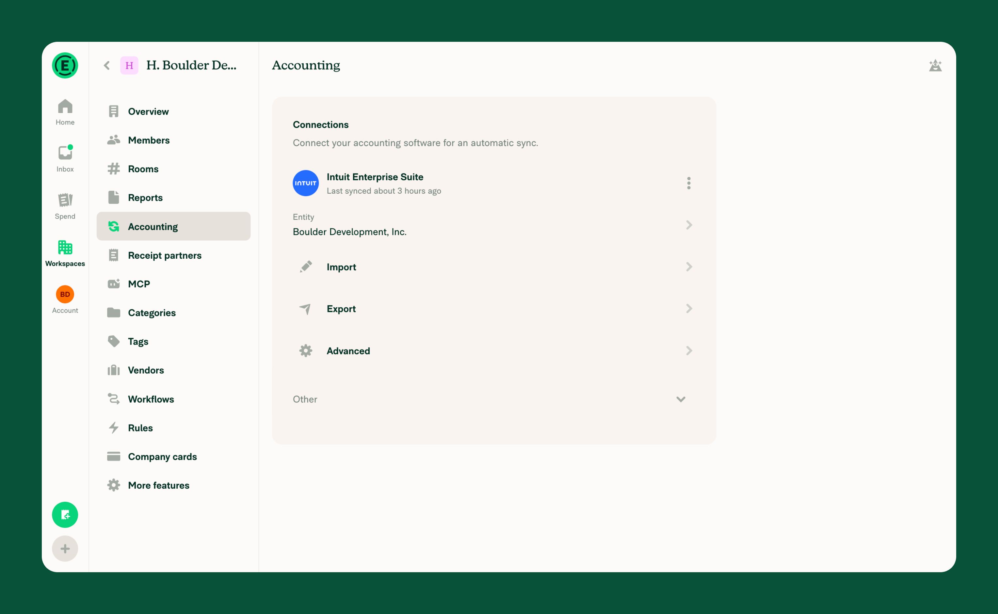Screen dimensions: 998x614
Task: Go back with the left chevron
Action: tap(107, 65)
